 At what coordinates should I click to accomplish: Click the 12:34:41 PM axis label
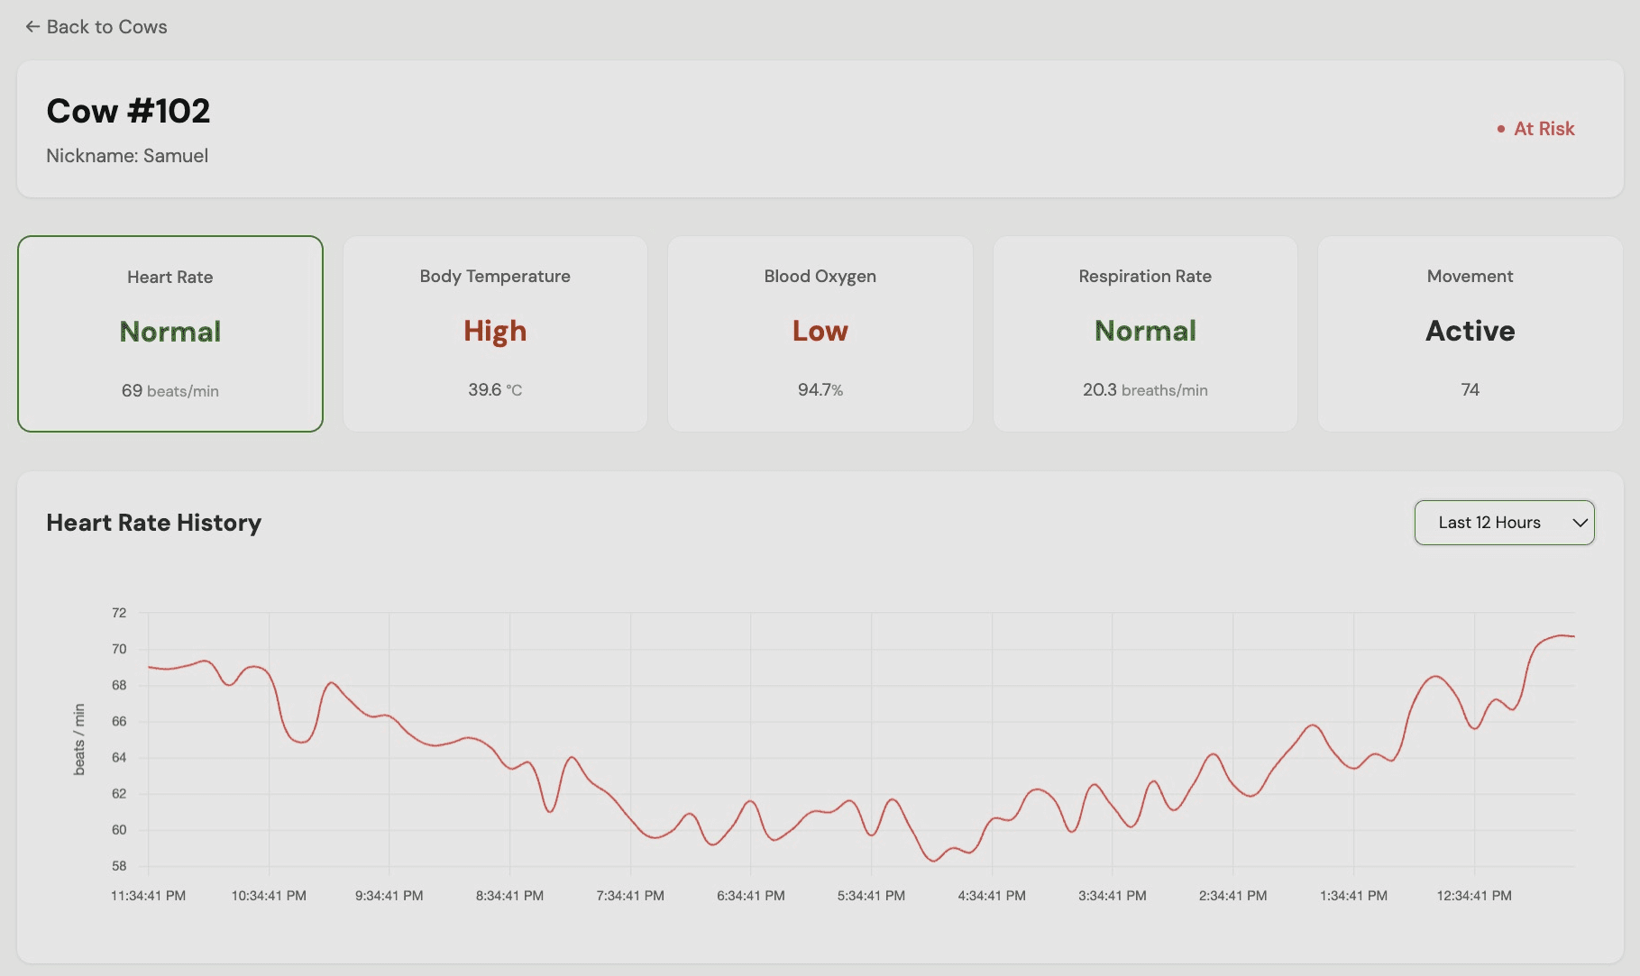click(1474, 896)
